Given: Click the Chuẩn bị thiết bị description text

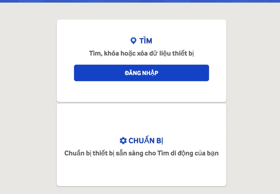Looking at the screenshot, I should tap(141, 153).
